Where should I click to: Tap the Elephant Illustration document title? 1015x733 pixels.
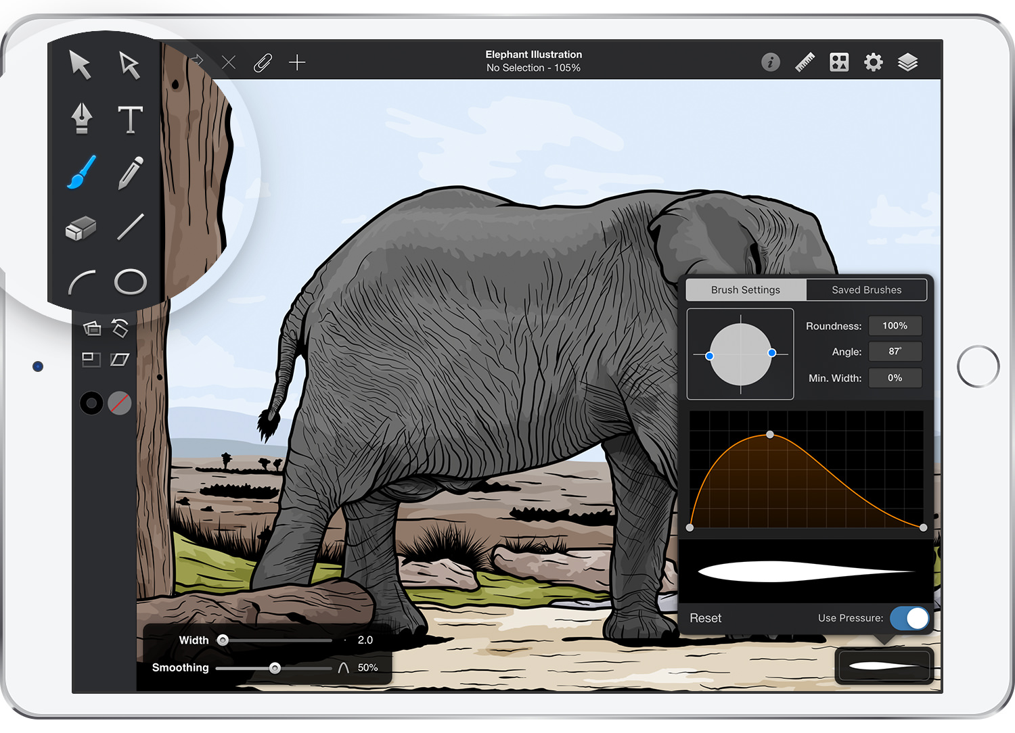tap(534, 55)
